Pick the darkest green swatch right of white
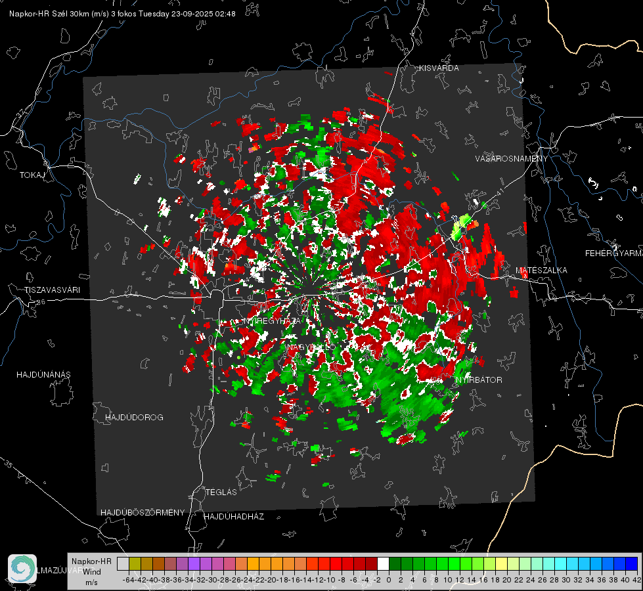This screenshot has height=591, width=643. coord(395,563)
